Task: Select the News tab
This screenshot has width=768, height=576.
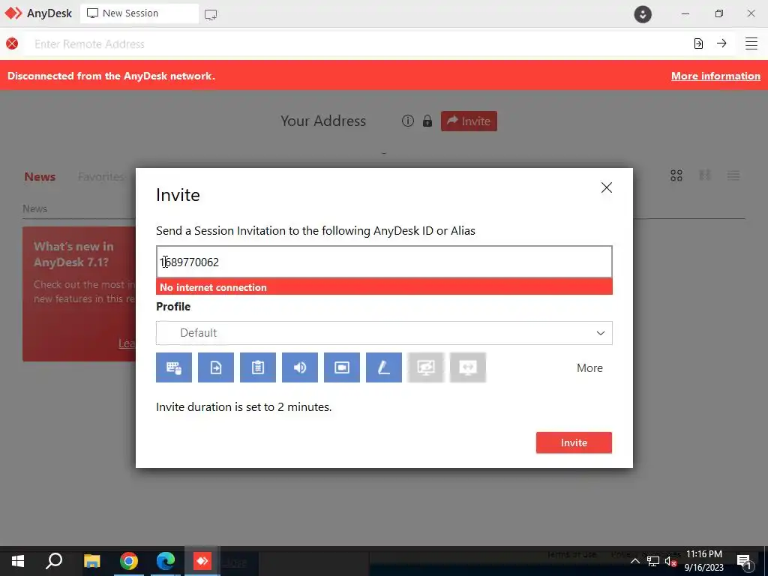Action: coord(40,177)
